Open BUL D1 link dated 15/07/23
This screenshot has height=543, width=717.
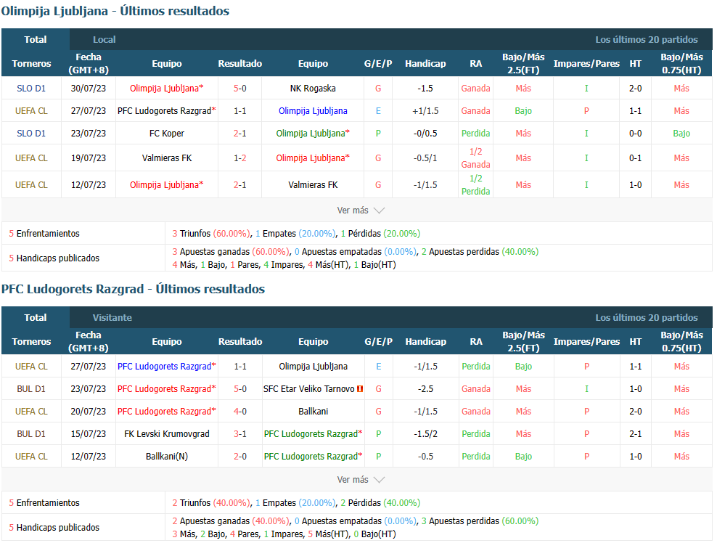point(31,433)
